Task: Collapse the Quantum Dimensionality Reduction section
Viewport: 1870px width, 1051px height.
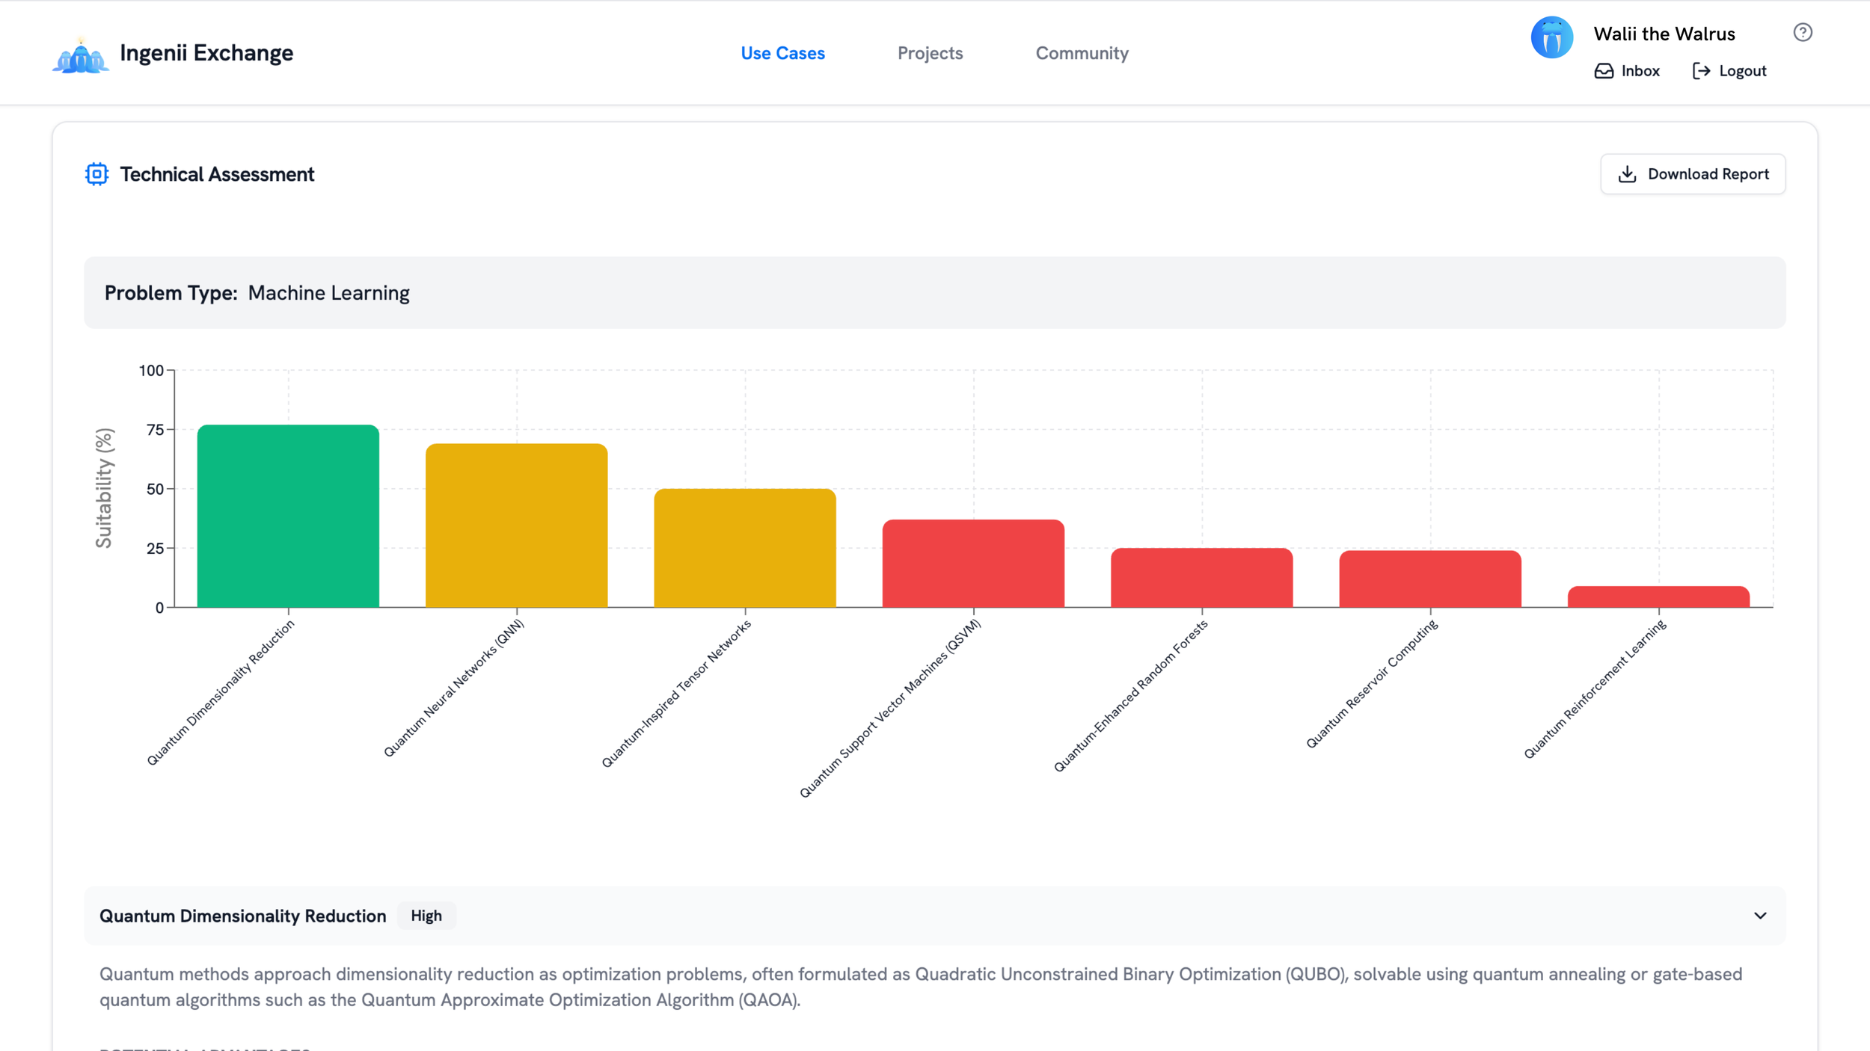Action: pos(1759,915)
